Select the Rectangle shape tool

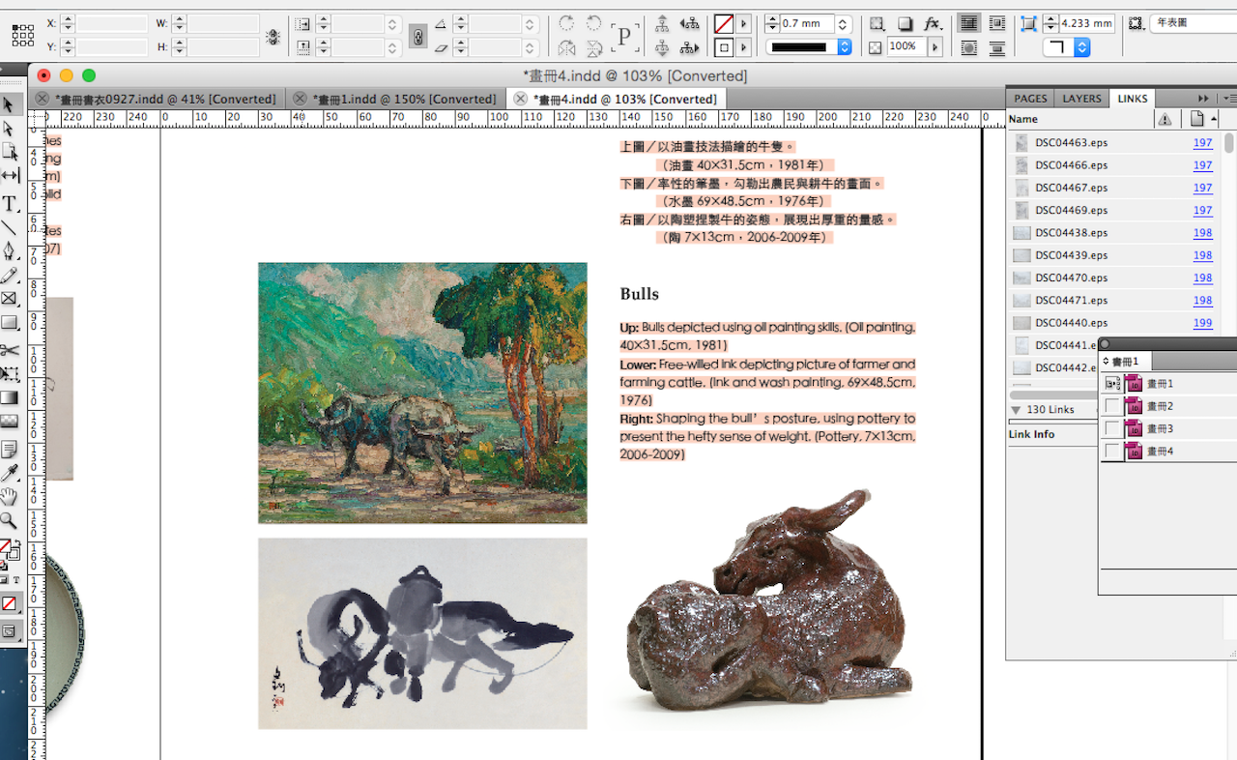click(9, 323)
